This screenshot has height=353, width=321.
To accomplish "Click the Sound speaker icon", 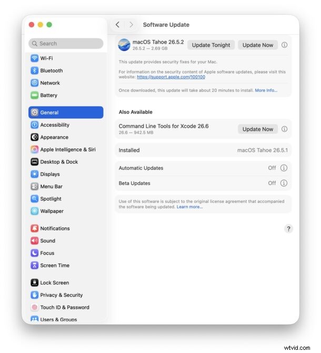I will click(34, 241).
